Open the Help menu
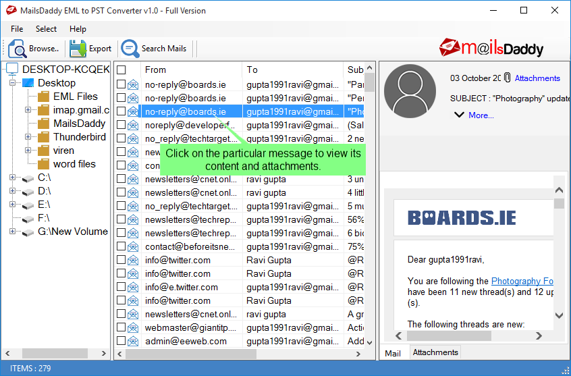This screenshot has height=376, width=571. 78,29
